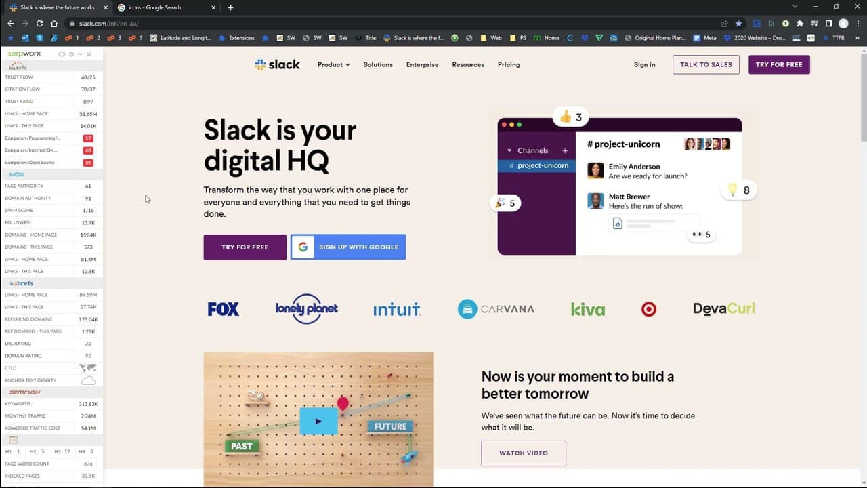This screenshot has height=488, width=867.
Task: Click the light bulb 8 reaction bubble
Action: [x=738, y=190]
